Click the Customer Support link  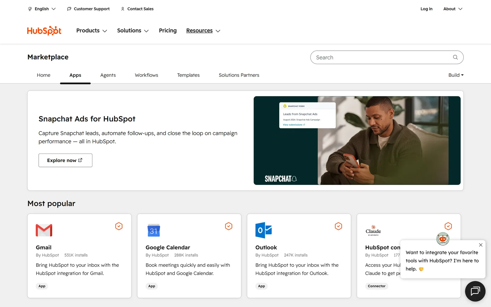(x=92, y=9)
